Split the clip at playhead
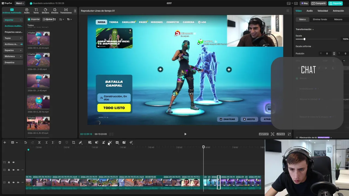 pos(39,142)
